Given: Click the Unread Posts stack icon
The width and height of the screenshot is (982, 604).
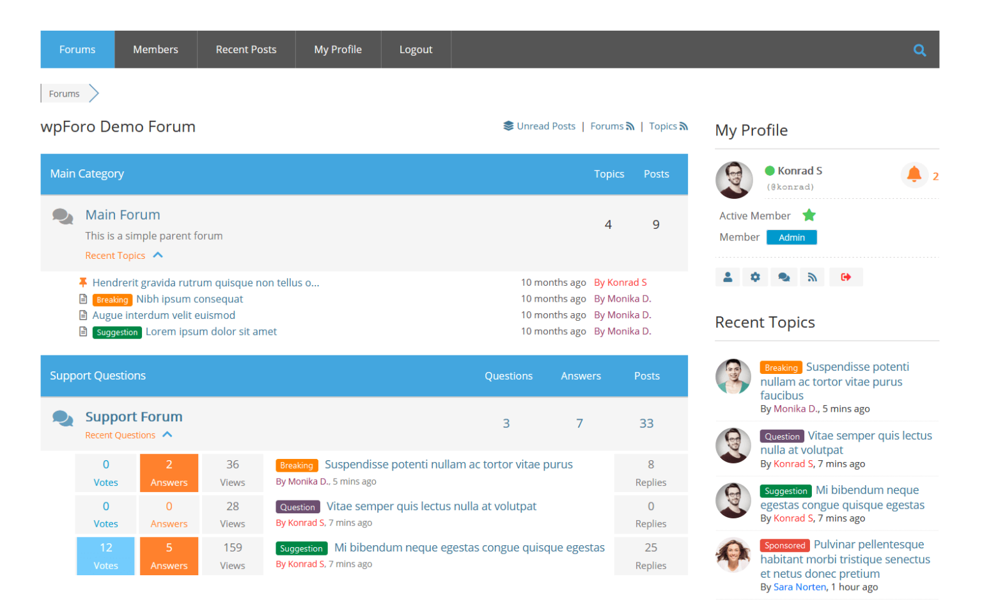Looking at the screenshot, I should point(507,125).
